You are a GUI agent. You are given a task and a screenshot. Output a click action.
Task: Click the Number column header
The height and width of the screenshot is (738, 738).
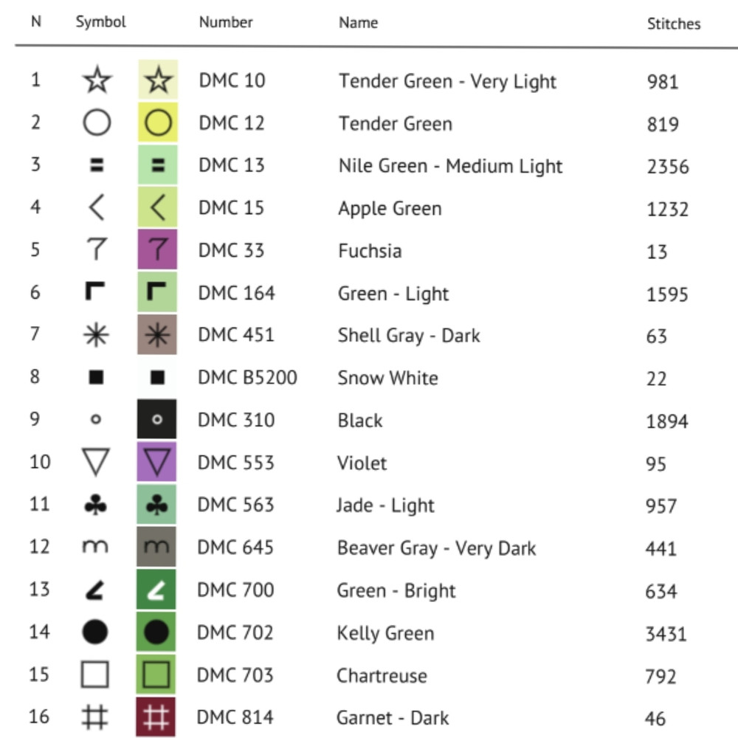(226, 23)
